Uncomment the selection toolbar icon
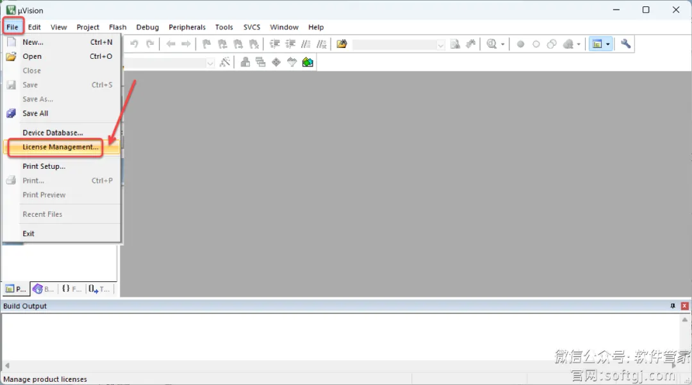Viewport: 692px width, 385px height. click(x=322, y=43)
